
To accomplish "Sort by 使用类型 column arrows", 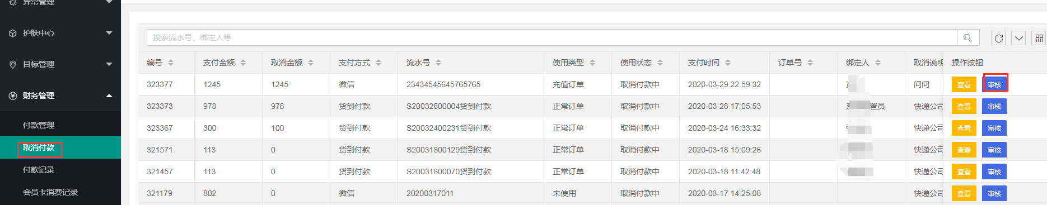I will pyautogui.click(x=592, y=63).
